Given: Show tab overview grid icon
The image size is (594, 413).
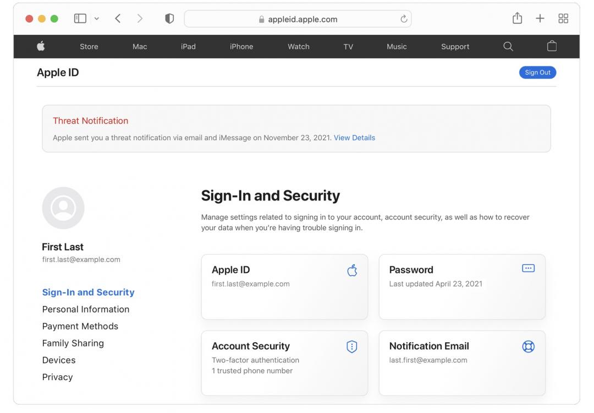Looking at the screenshot, I should click(x=563, y=19).
